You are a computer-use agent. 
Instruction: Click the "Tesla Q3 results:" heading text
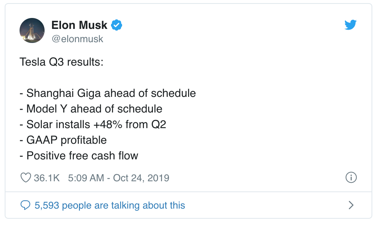tap(61, 62)
